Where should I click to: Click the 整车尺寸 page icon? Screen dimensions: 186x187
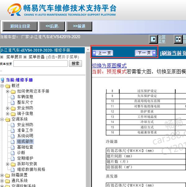coord(13,103)
